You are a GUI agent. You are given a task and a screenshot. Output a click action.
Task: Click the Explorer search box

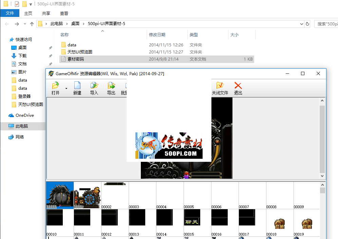326,24
